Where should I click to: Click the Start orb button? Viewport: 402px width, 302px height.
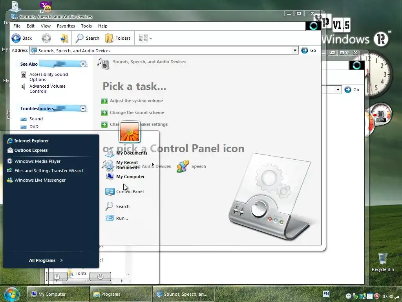(11, 294)
